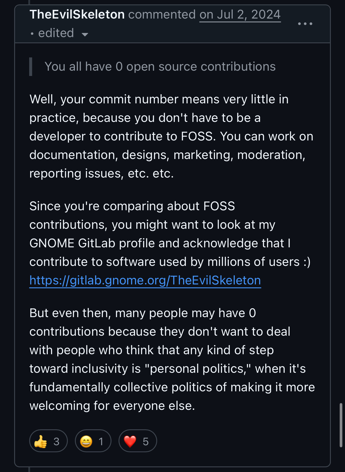Click the laugh reaction count 1
This screenshot has width=345, height=472.
point(101,441)
